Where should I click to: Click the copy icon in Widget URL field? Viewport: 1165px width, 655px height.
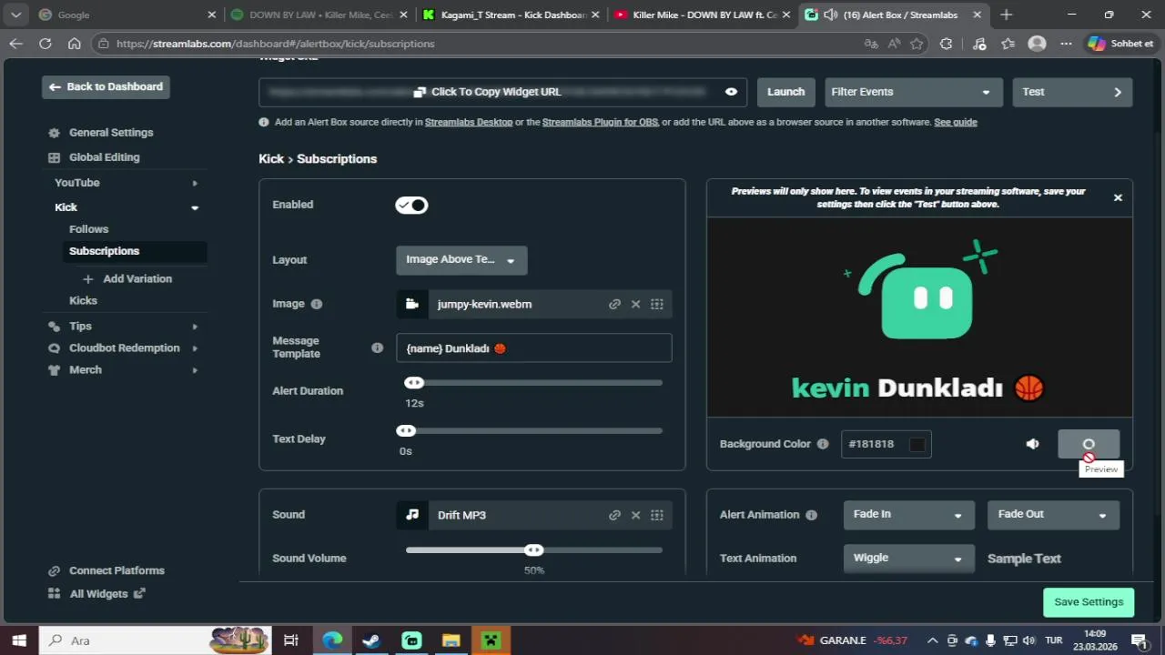[420, 92]
